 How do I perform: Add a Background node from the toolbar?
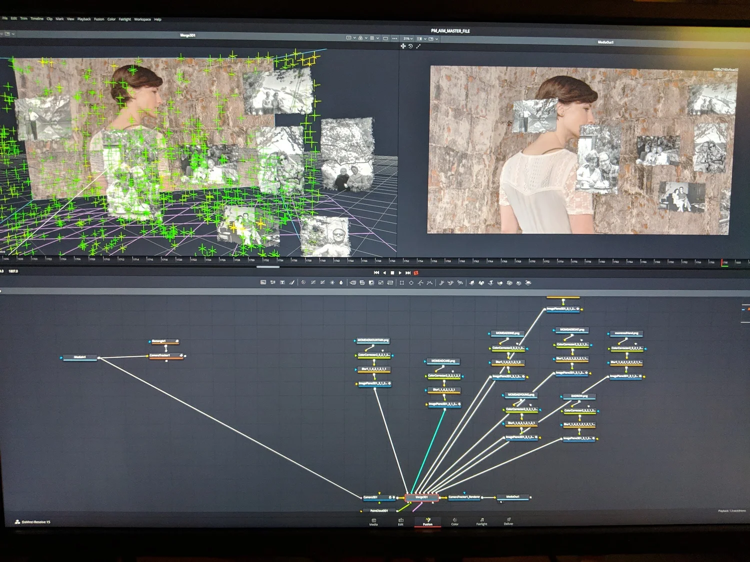pyautogui.click(x=263, y=282)
